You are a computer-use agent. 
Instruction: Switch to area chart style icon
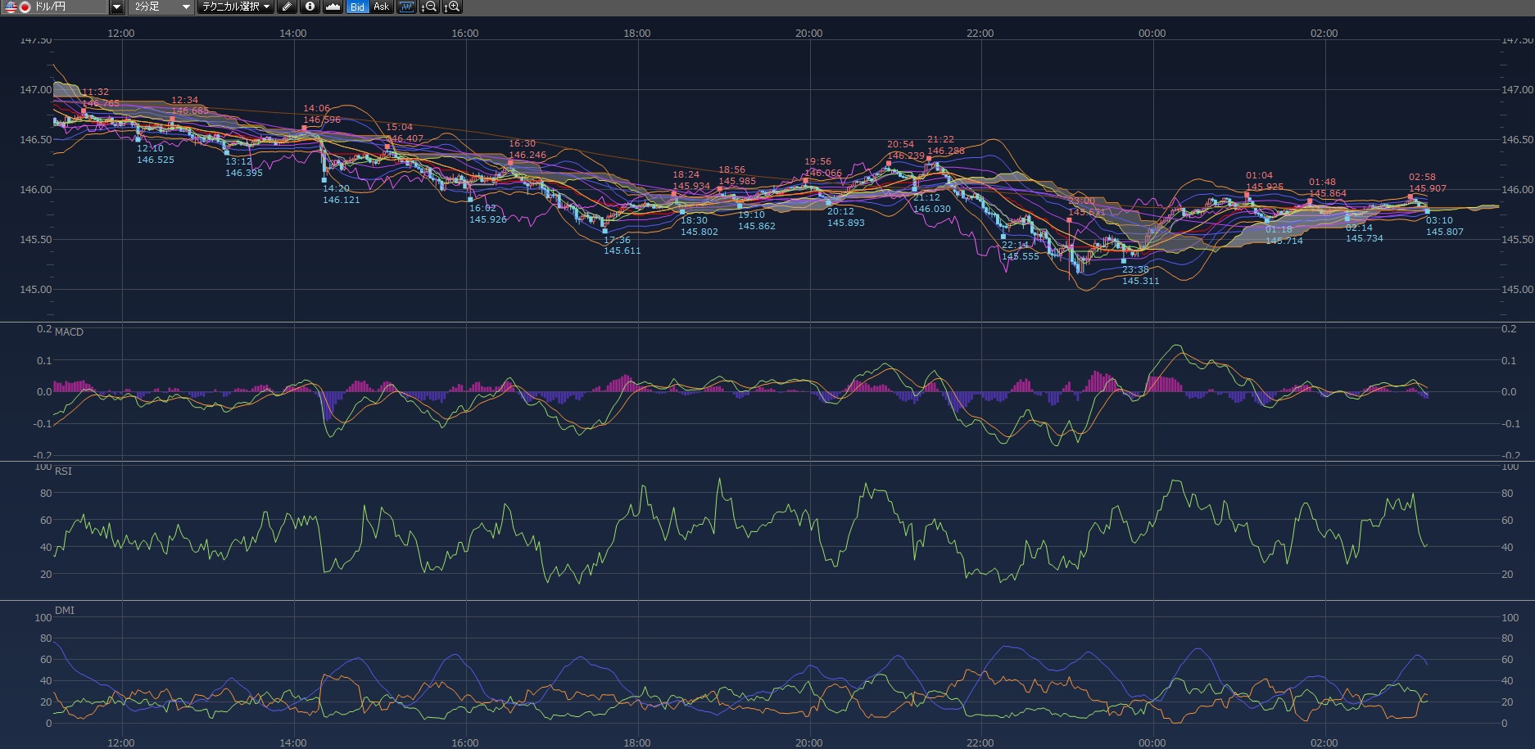point(333,7)
